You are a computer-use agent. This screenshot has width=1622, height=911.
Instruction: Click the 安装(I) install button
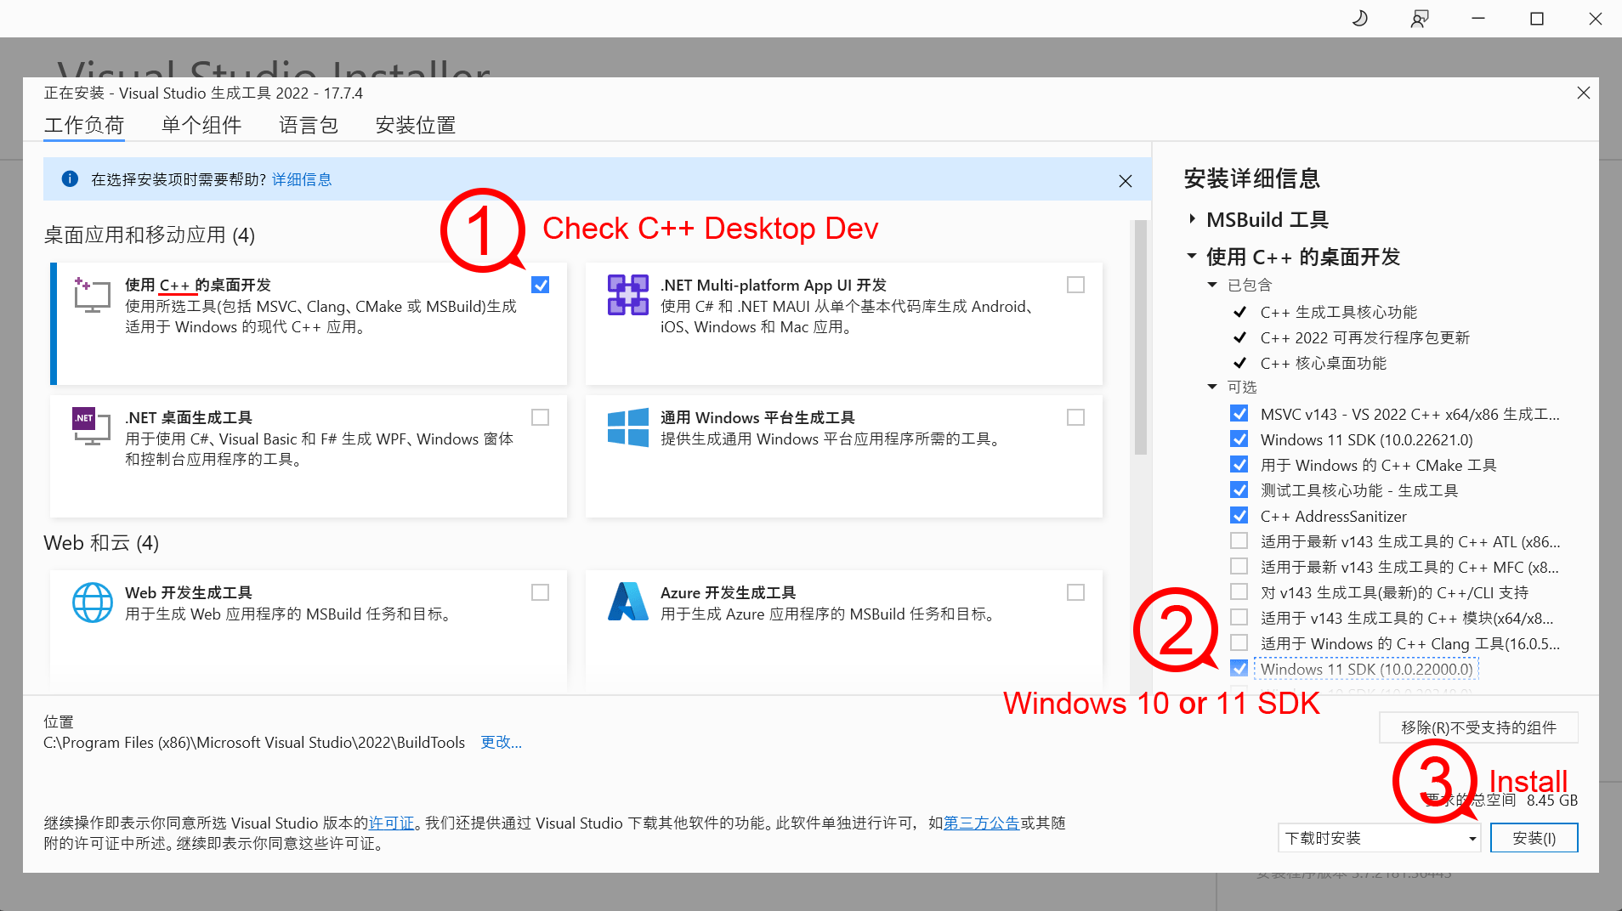coord(1534,838)
